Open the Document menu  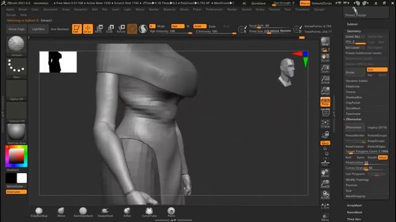point(50,9)
